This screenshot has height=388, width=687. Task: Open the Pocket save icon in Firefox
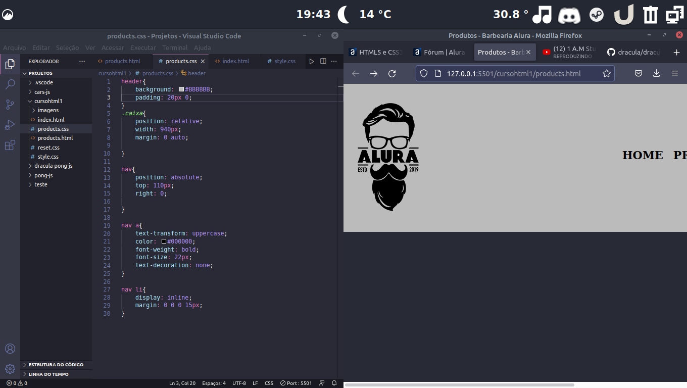tap(639, 73)
